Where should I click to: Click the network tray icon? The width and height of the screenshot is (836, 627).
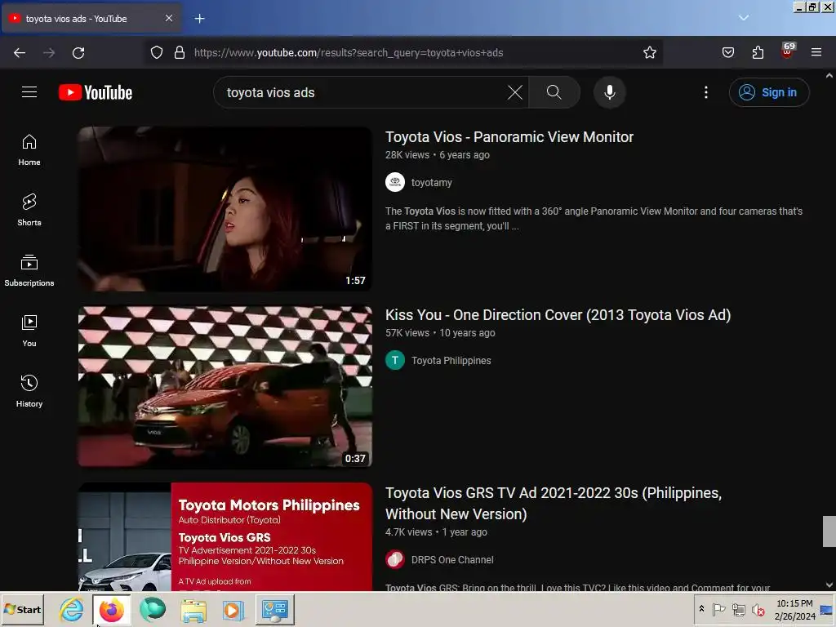(x=738, y=609)
